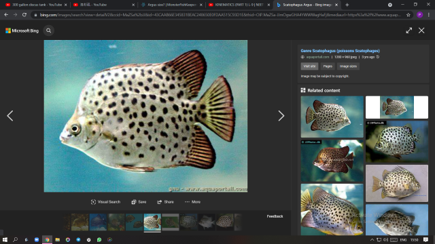435x244 pixels.
Task: Select the white fish on black filmstrip thumbnail
Action: click(x=207, y=222)
